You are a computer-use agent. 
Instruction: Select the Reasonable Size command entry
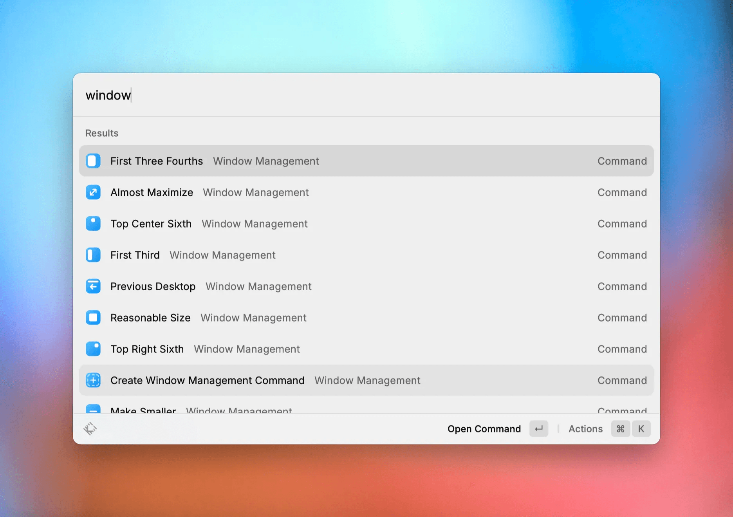366,318
